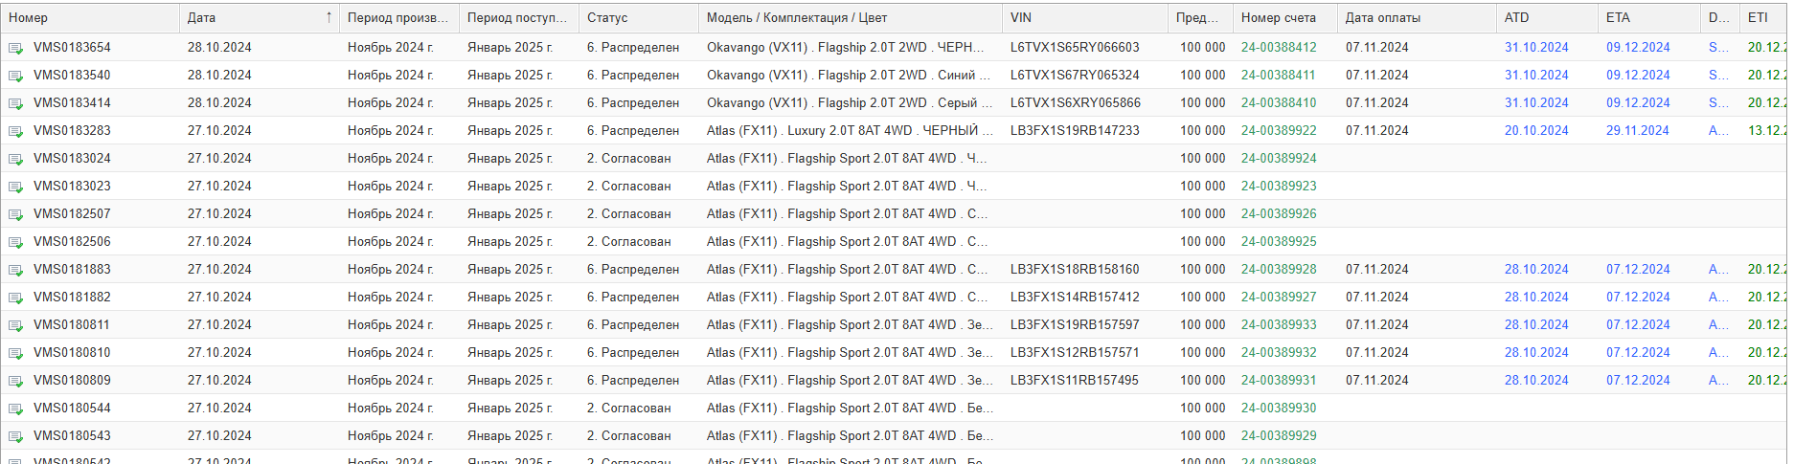Select order number VMS0180809 cell

pyautogui.click(x=72, y=380)
